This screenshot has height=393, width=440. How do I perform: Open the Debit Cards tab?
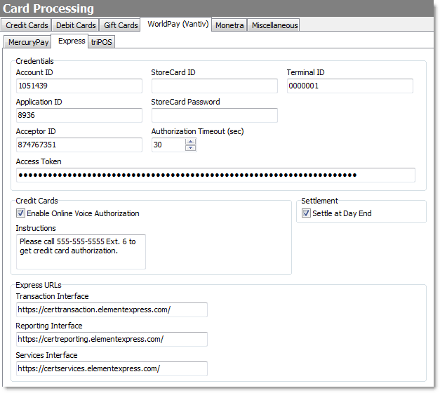click(x=76, y=25)
